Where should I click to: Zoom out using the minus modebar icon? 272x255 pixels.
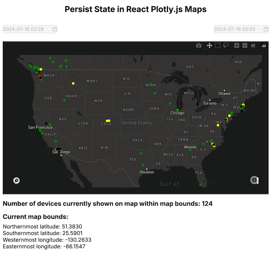[x=244, y=45]
